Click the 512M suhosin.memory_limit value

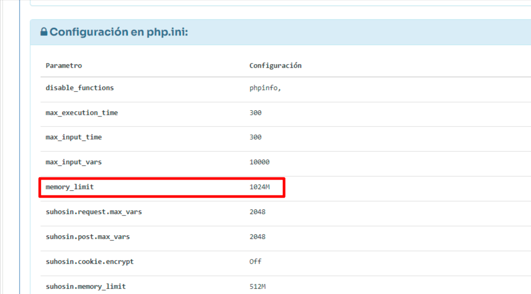pyautogui.click(x=258, y=287)
